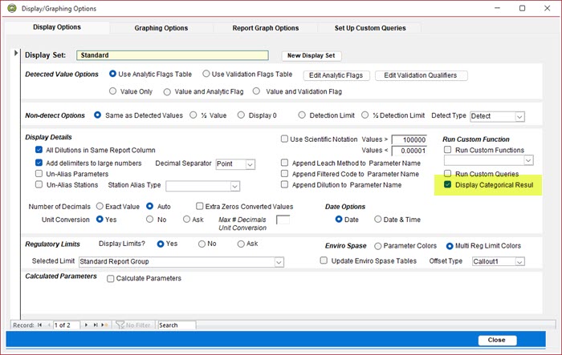Select Display 0 for non-detects

point(241,115)
